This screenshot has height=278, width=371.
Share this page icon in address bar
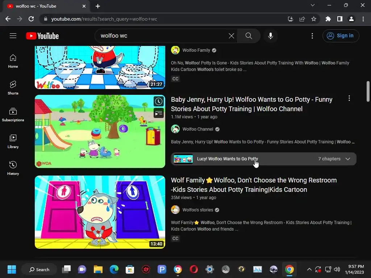point(302,19)
